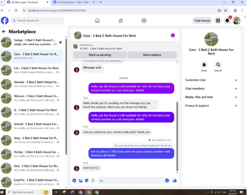Show hidden system tray icons
Image resolution: width=251 pixels, height=195 pixels.
point(208,192)
